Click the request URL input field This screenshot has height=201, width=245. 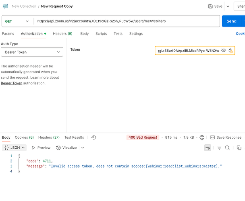pos(127,21)
